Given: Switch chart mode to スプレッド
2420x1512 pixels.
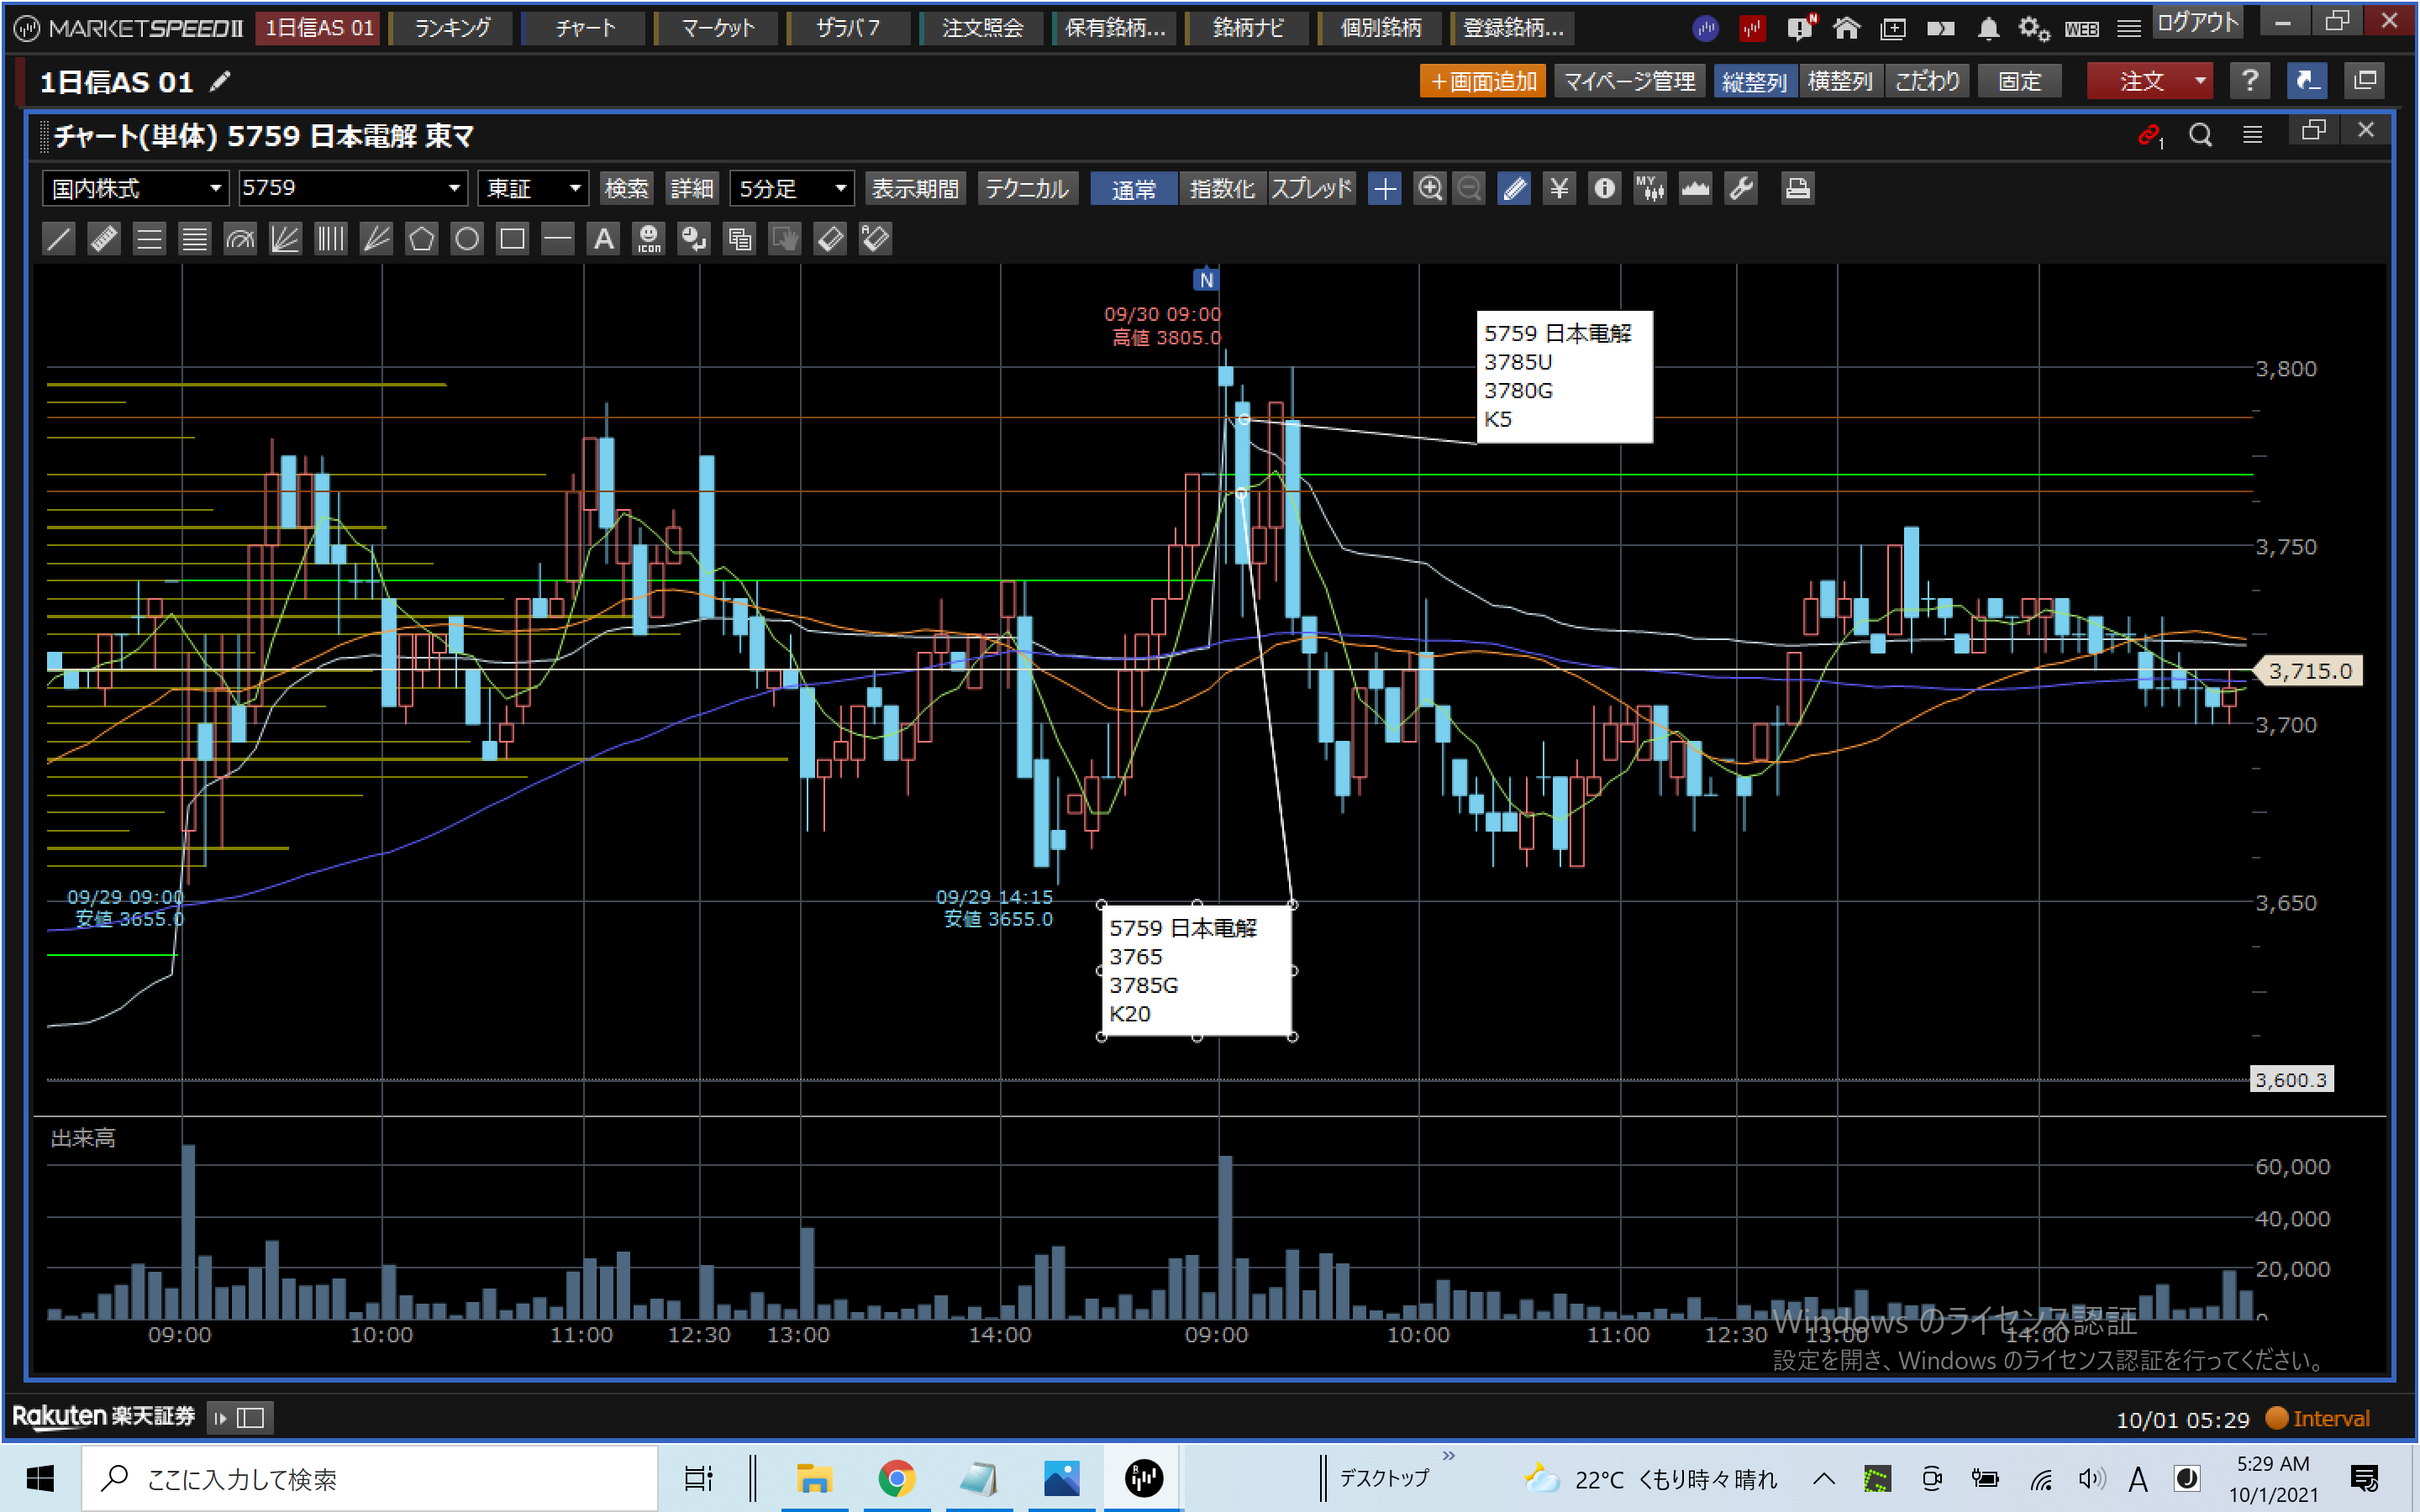Looking at the screenshot, I should [x=1311, y=188].
